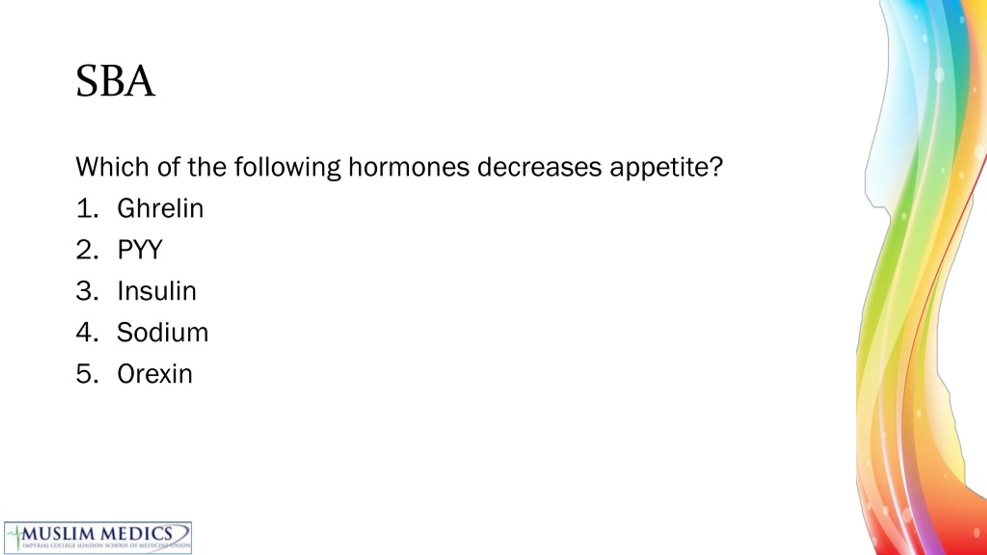Screen dimensions: 987x555
Task: Click the appetite hormones question text
Action: pyautogui.click(x=399, y=168)
